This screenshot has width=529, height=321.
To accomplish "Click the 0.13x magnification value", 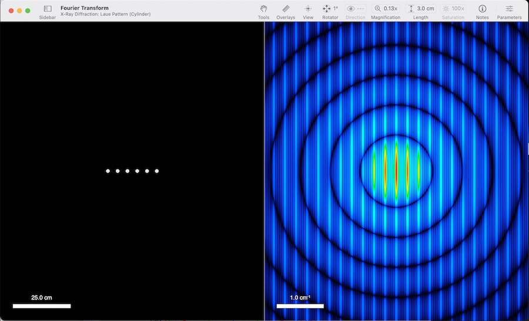I will pos(390,9).
